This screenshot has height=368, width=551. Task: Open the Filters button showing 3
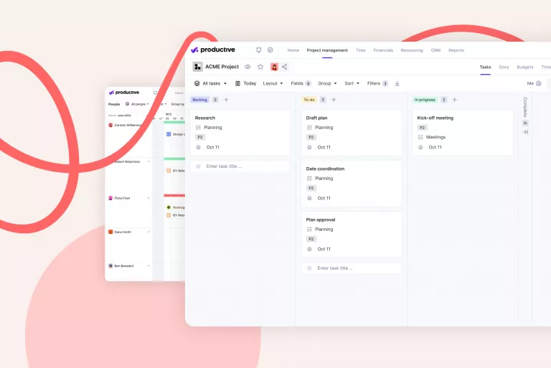(377, 83)
